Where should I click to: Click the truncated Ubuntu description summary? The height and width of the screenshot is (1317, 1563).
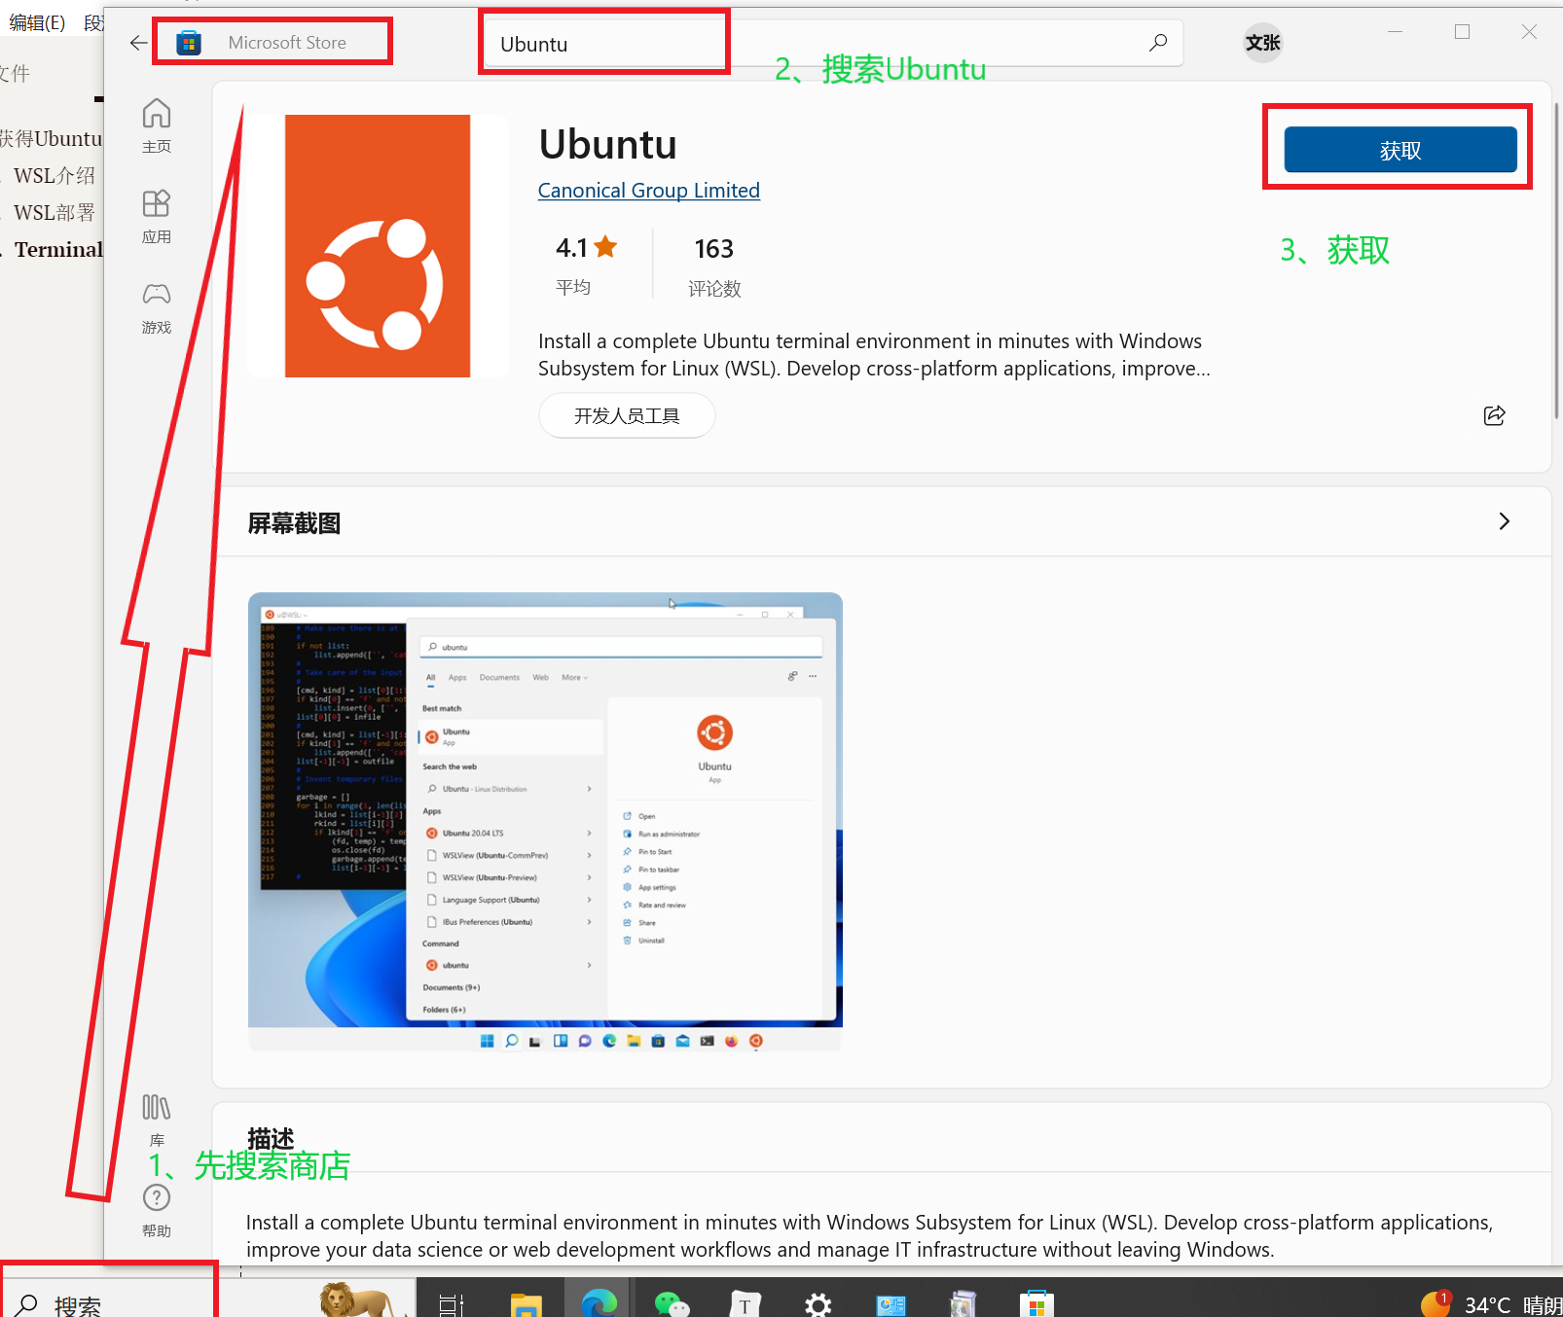[x=874, y=355]
